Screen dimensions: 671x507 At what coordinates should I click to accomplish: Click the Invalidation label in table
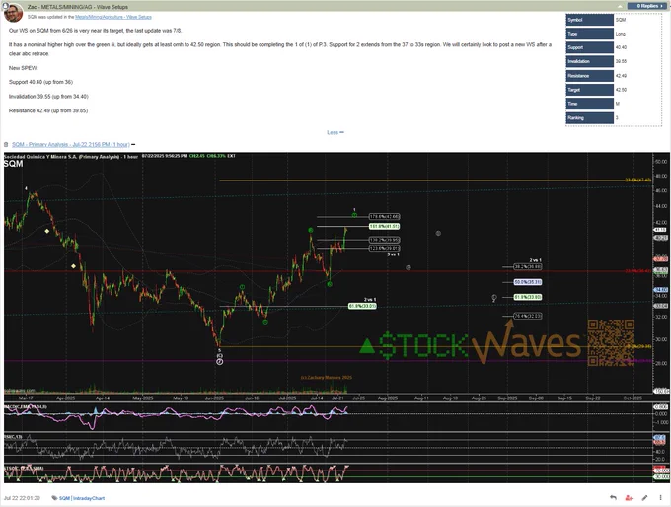[x=590, y=61]
